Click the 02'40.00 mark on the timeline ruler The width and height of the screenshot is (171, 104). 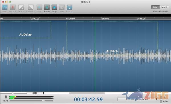tap(35, 19)
